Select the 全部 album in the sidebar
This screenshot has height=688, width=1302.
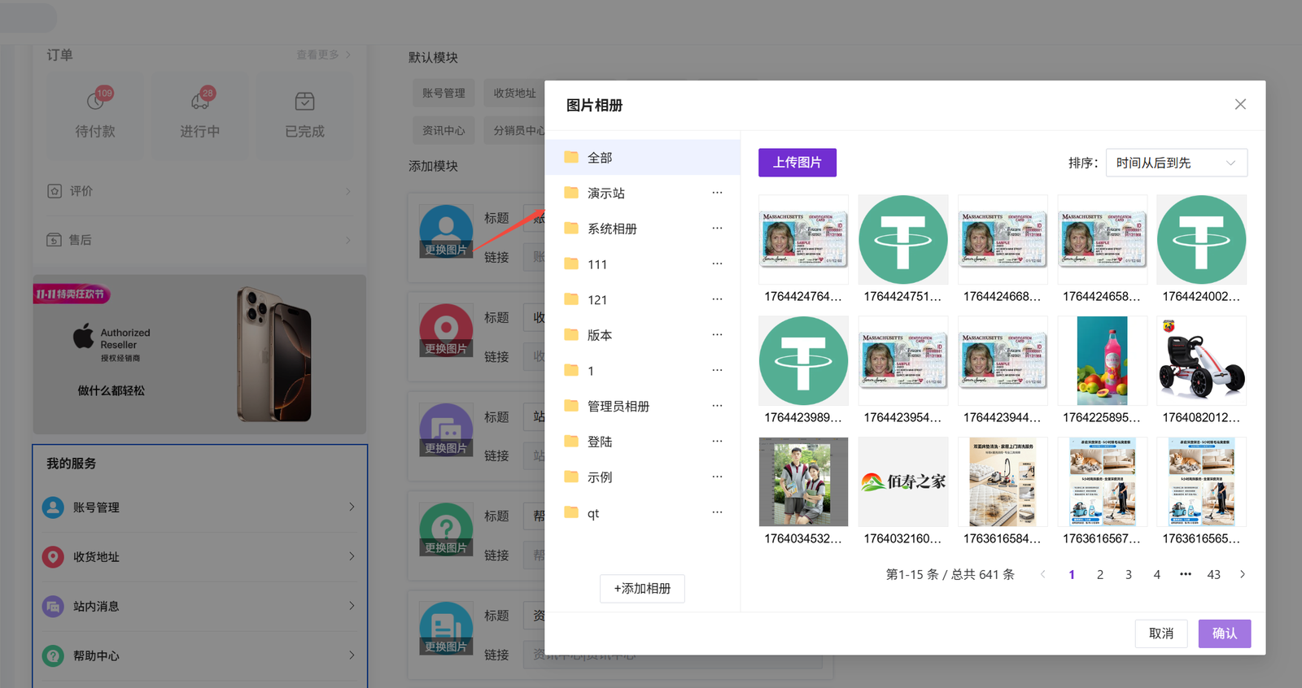click(600, 158)
